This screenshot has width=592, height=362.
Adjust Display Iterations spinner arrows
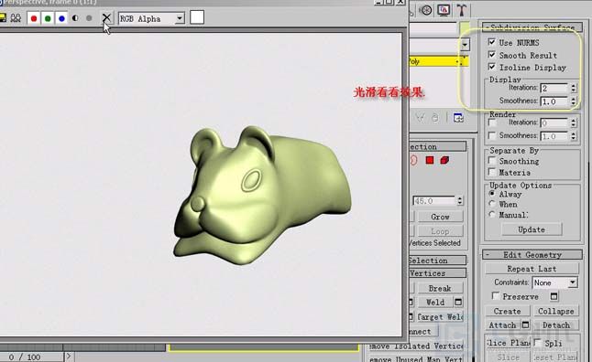(574, 88)
